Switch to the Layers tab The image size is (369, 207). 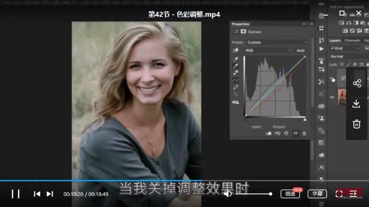click(335, 40)
